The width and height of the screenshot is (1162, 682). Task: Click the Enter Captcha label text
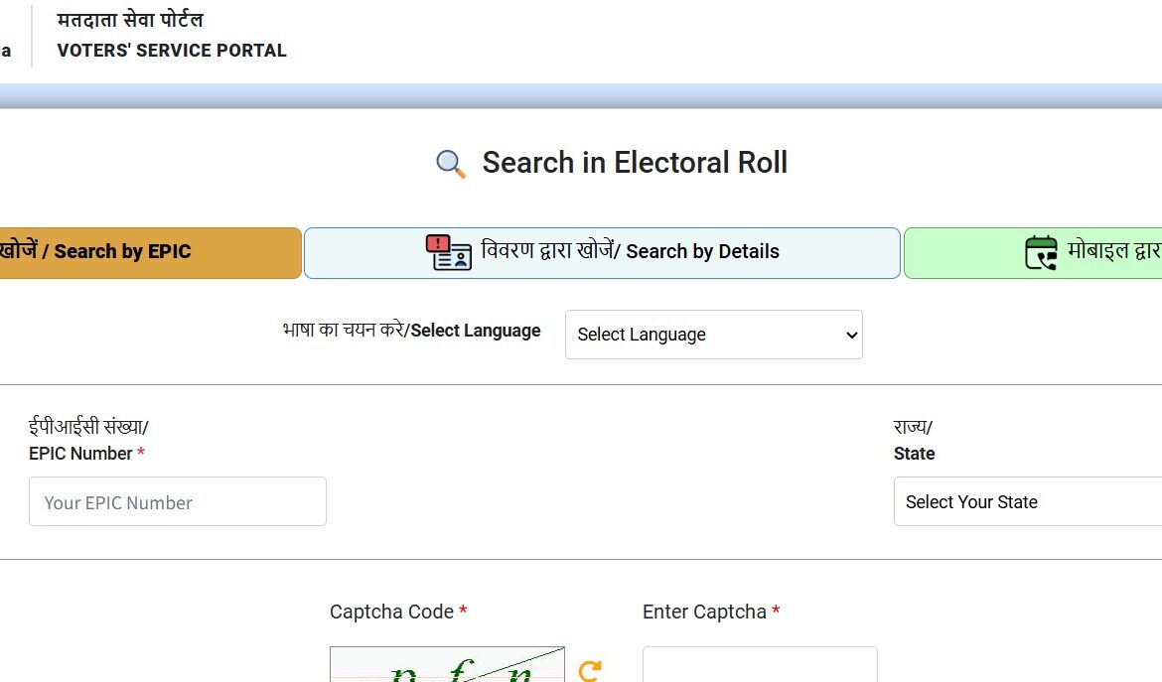[704, 612]
